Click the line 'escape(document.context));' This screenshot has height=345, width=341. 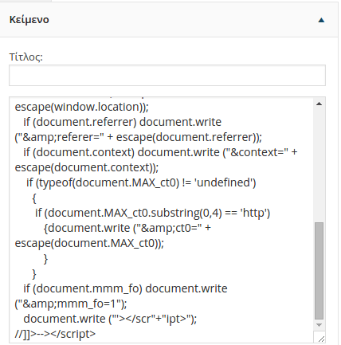[x=87, y=167]
